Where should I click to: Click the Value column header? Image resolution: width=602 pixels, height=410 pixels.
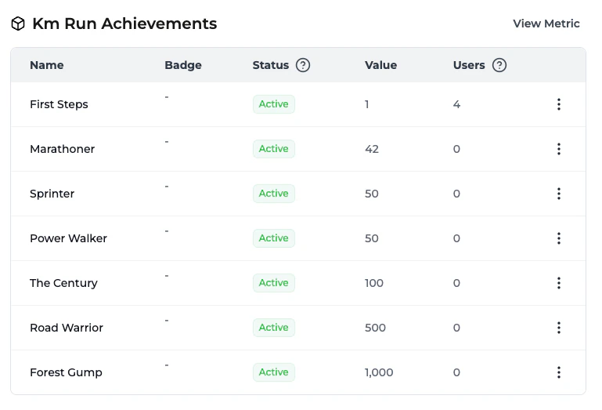380,65
